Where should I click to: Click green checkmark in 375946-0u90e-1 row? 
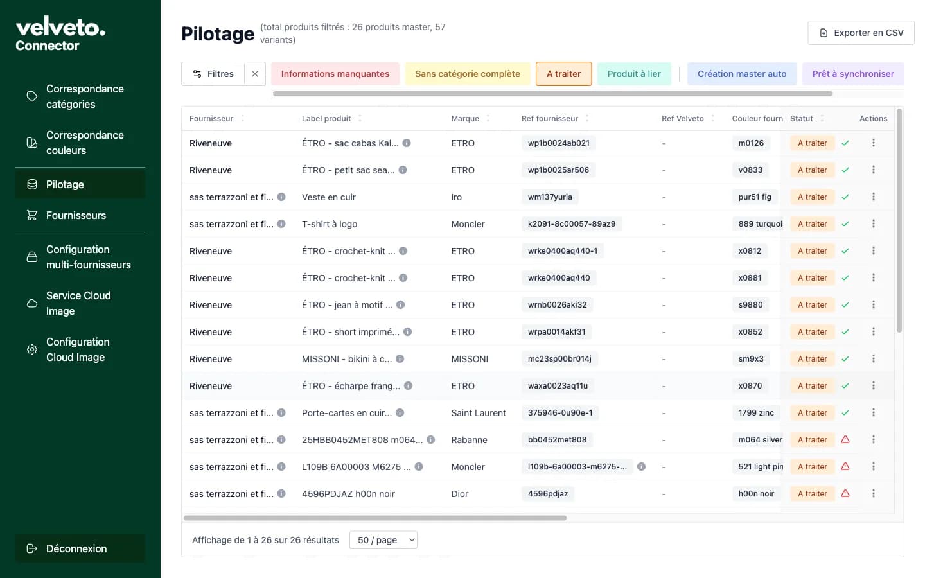coord(845,413)
